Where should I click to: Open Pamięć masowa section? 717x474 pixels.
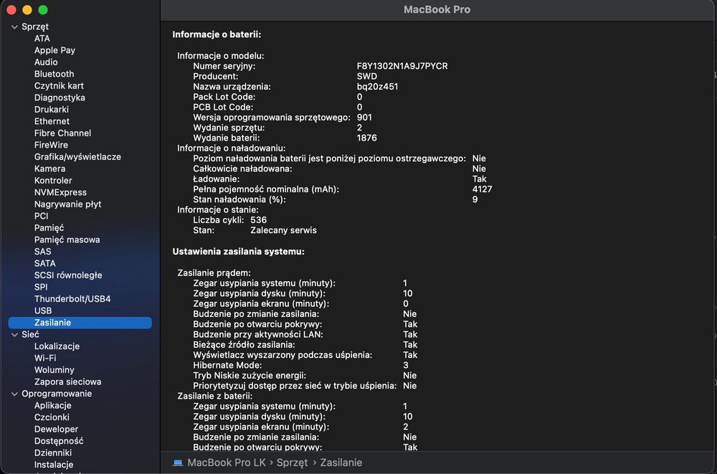point(67,240)
